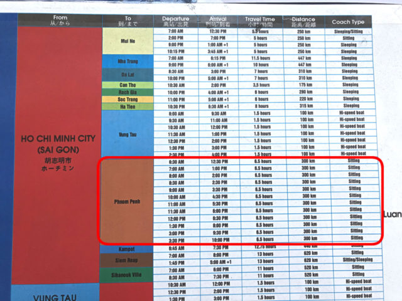Select the Distance column header
The image size is (402, 301).
[303, 22]
